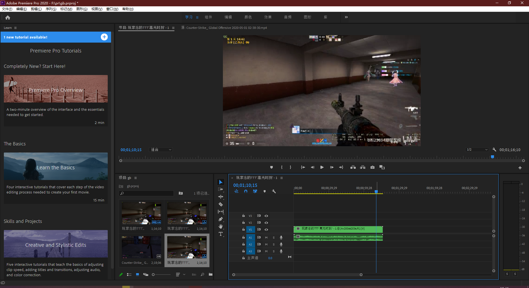Viewport: 529px width, 288px height.
Task: Click the Home icon
Action: click(8, 18)
